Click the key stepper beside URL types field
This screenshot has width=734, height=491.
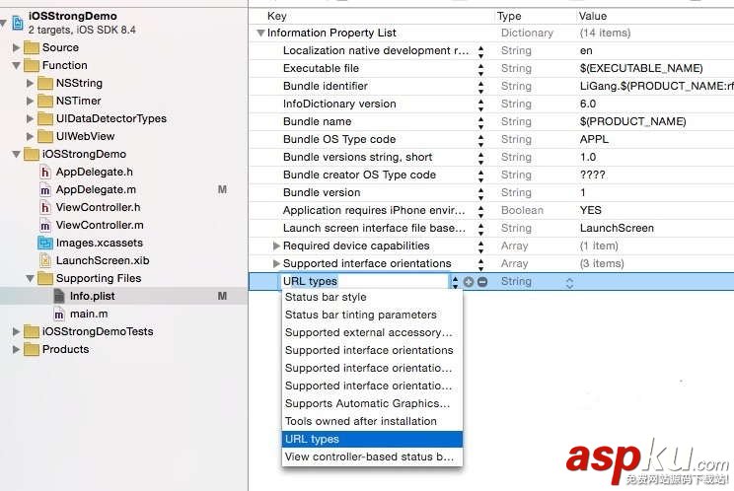click(x=455, y=282)
